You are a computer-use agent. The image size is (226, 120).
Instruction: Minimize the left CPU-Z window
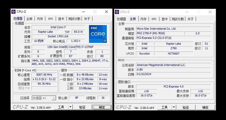tap(84, 12)
